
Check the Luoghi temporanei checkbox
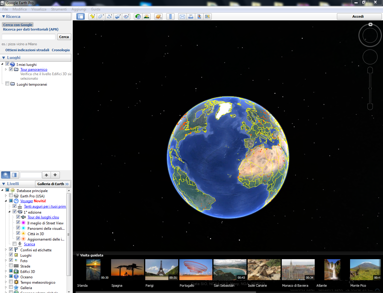pos(7,84)
